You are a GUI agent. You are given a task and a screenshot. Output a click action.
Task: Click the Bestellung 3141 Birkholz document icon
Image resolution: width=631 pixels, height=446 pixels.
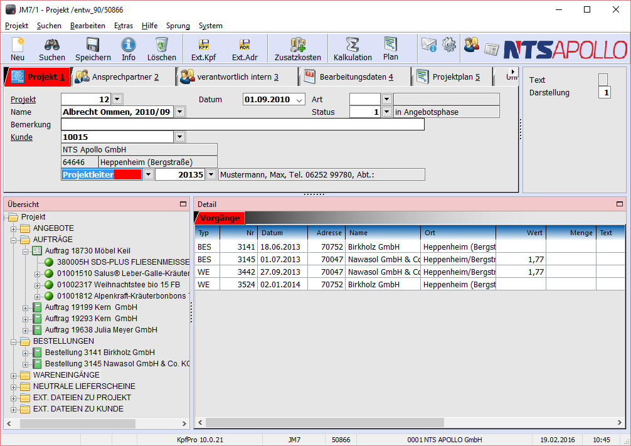[x=37, y=352]
